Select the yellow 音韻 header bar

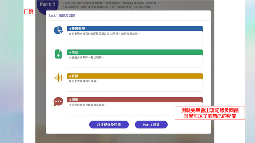click(x=135, y=76)
